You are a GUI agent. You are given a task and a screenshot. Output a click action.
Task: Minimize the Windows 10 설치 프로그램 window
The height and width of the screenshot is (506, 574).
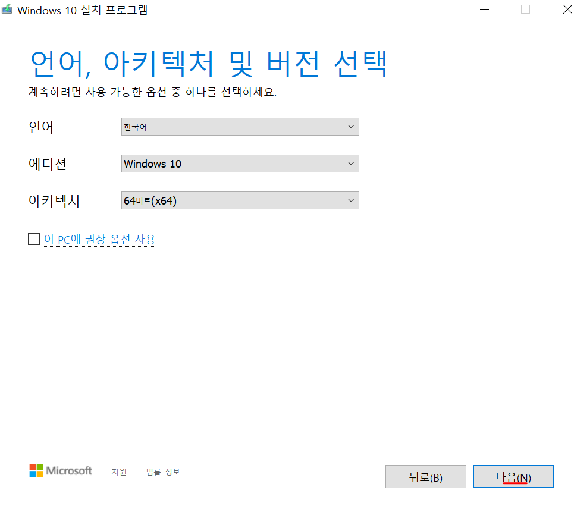[x=484, y=9]
